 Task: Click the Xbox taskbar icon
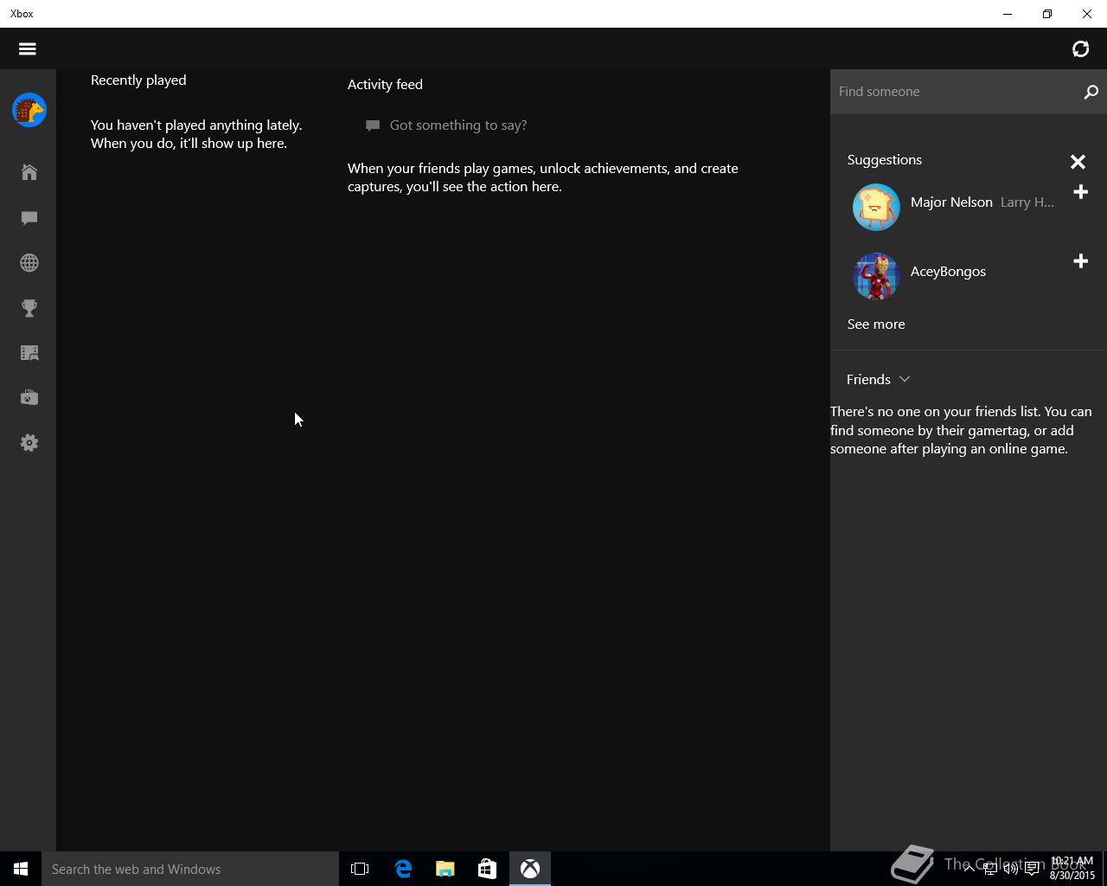pyautogui.click(x=530, y=869)
